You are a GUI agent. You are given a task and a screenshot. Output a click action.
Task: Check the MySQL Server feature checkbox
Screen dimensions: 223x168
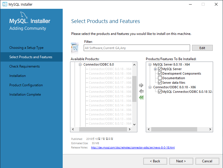pos(160,69)
